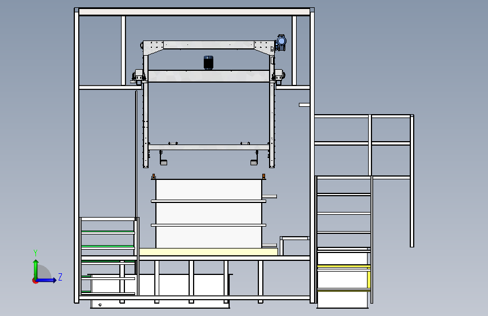488x316 pixels.
Task: Select the large white tank in the center
Action: pos(208,213)
